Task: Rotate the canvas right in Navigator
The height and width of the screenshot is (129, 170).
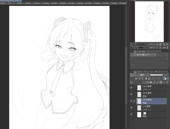Action: pos(157,48)
